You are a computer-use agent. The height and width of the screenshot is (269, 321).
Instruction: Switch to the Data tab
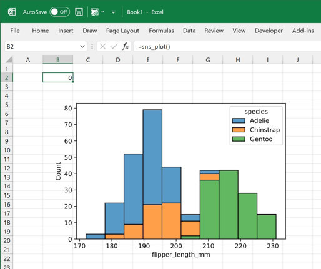189,31
